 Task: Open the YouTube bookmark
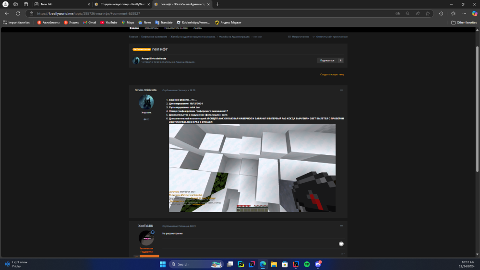tap(108, 23)
